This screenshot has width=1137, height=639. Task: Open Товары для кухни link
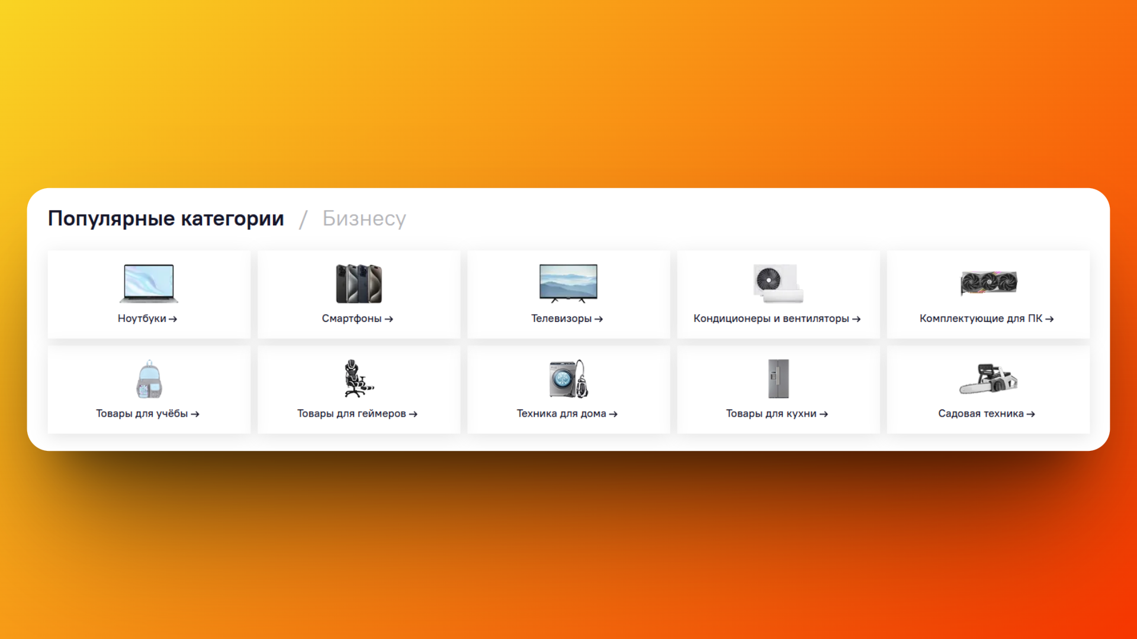tap(776, 414)
